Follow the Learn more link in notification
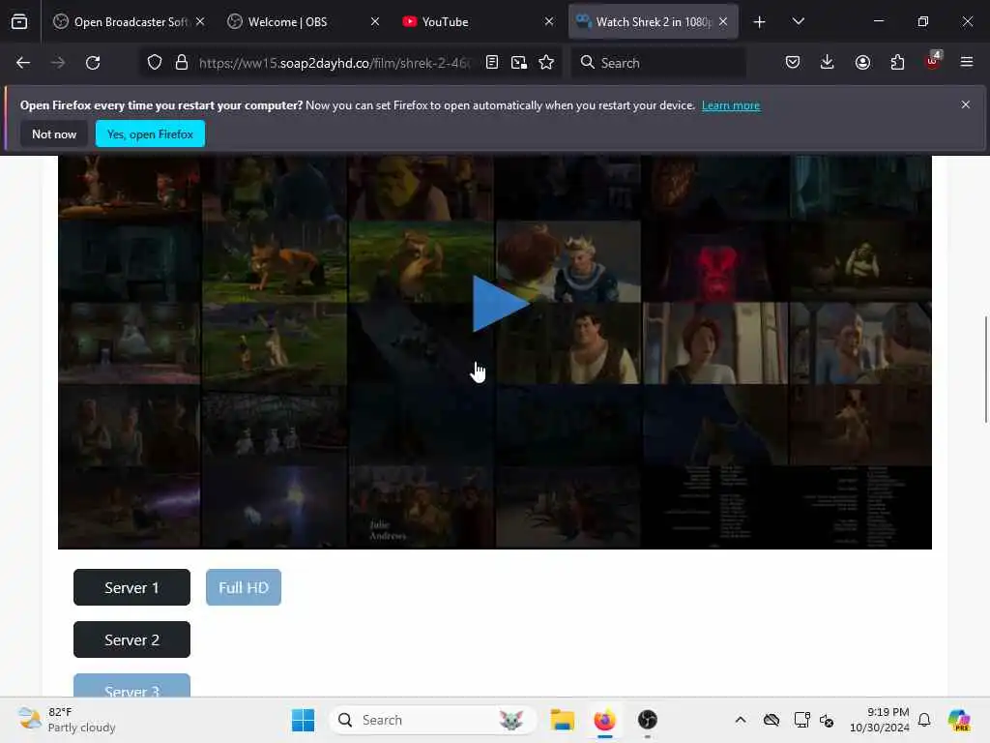Screen dimensions: 990x743 pos(731,105)
